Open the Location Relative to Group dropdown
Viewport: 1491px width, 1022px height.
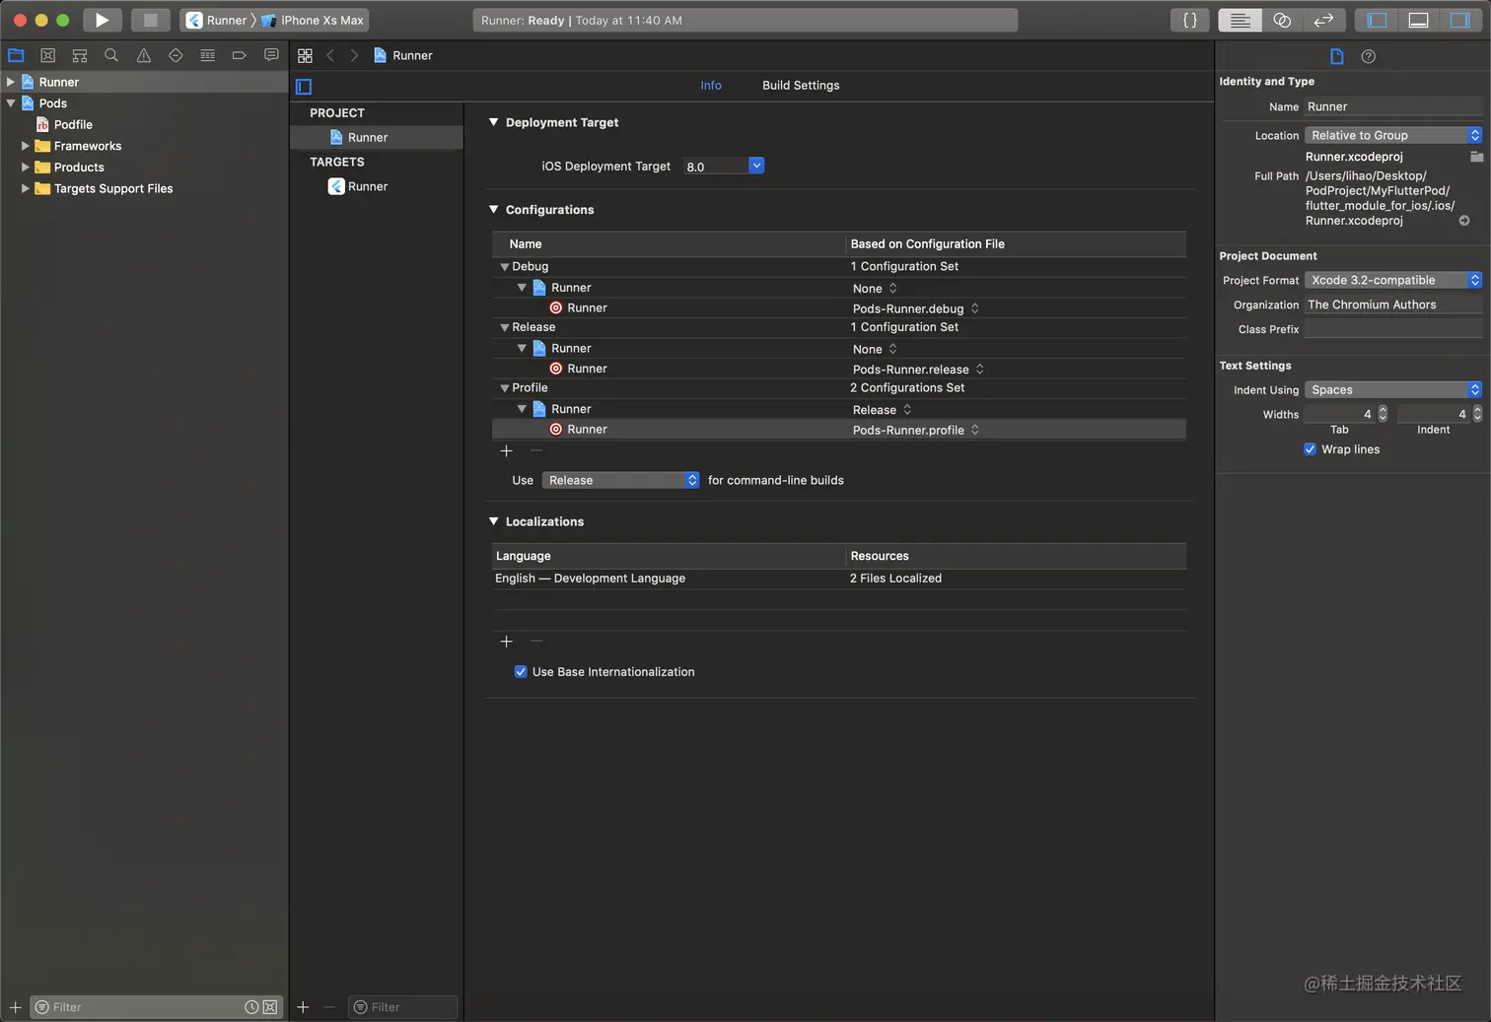click(1393, 135)
